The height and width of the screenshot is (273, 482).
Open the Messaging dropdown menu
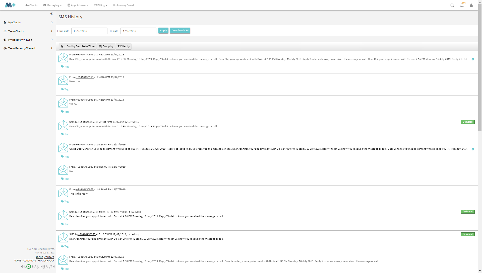pyautogui.click(x=52, y=5)
